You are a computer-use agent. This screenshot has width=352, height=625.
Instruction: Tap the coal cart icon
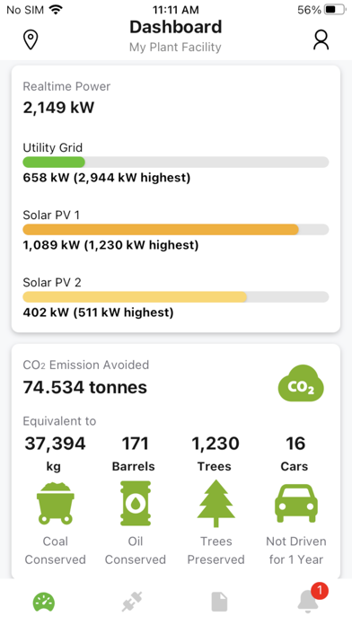(56, 503)
